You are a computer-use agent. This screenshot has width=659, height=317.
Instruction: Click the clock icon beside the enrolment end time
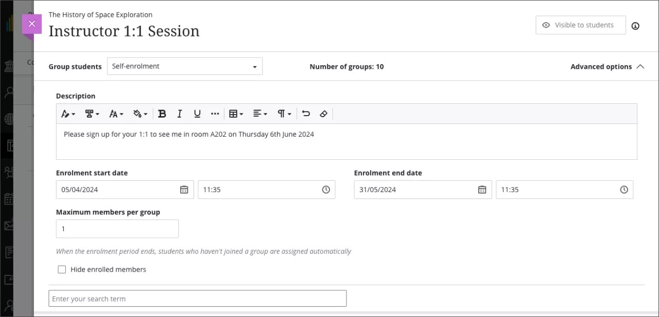[624, 190]
